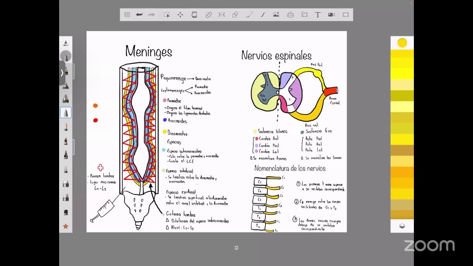This screenshot has width=473, height=266.
Task: Choose the Fill bucket tool
Action: point(194,15)
